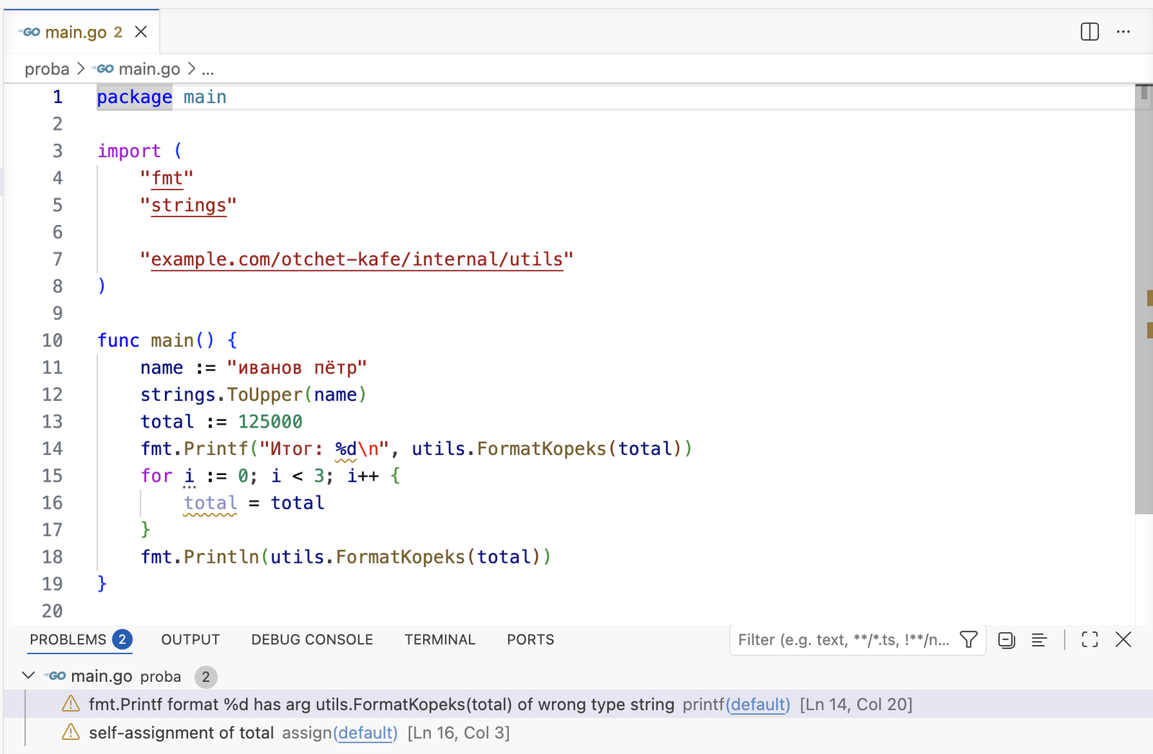Image resolution: width=1153 pixels, height=754 pixels.
Task: Click the number 125000 on line 13
Action: point(270,422)
